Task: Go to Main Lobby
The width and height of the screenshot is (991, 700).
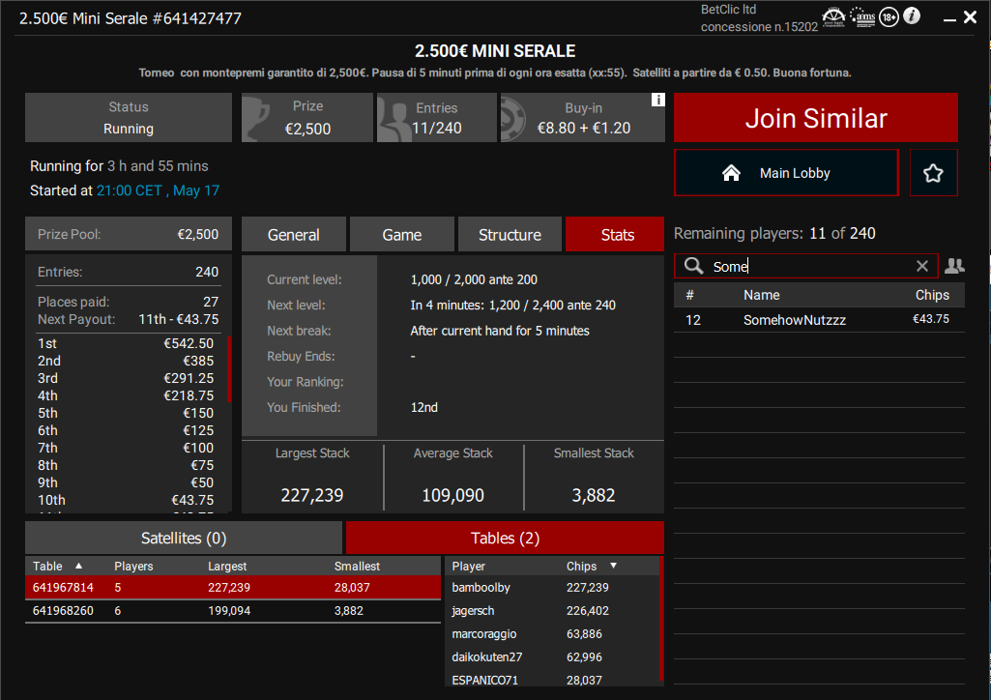Action: [x=786, y=173]
